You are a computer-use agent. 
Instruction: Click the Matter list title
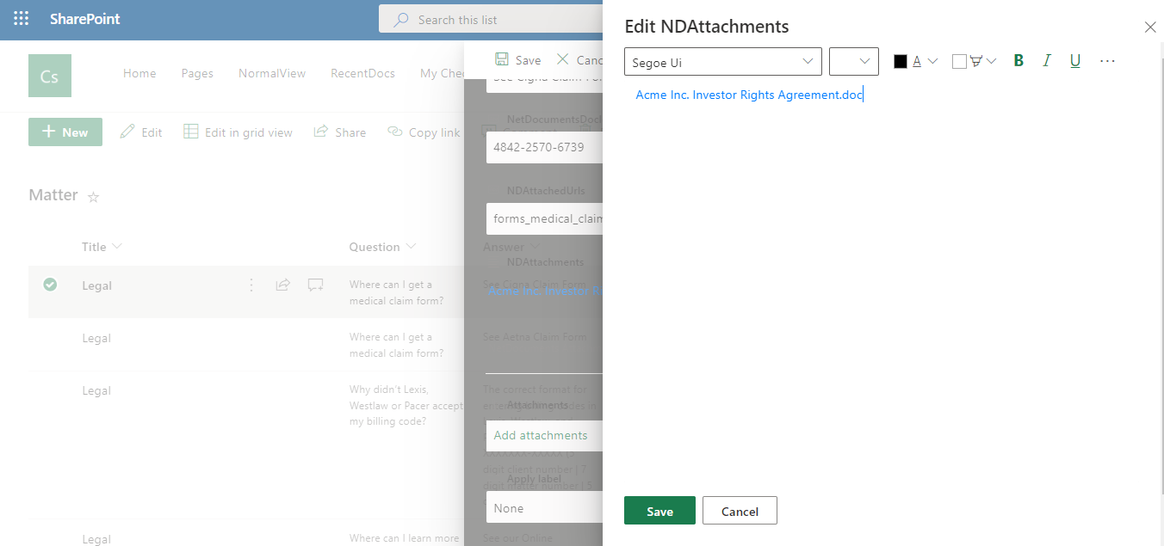53,195
